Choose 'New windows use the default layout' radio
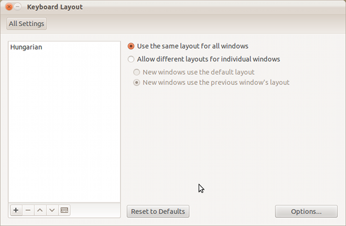 tap(137, 72)
